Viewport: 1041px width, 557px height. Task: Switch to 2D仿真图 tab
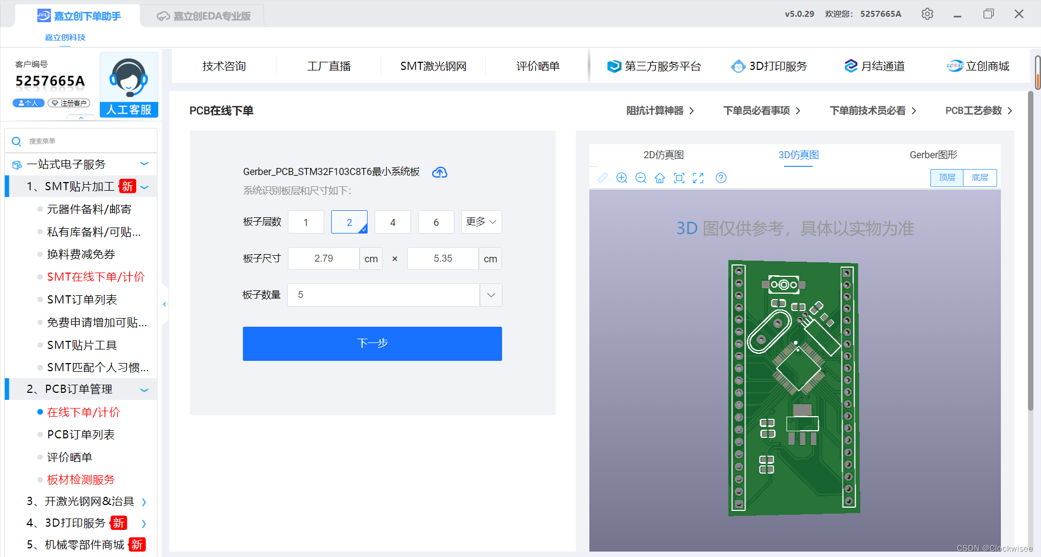664,155
